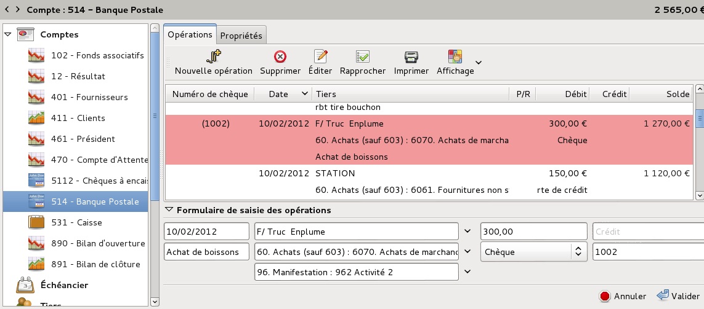The image size is (704, 309).
Task: Open the Affichage display icon
Action: 455,57
